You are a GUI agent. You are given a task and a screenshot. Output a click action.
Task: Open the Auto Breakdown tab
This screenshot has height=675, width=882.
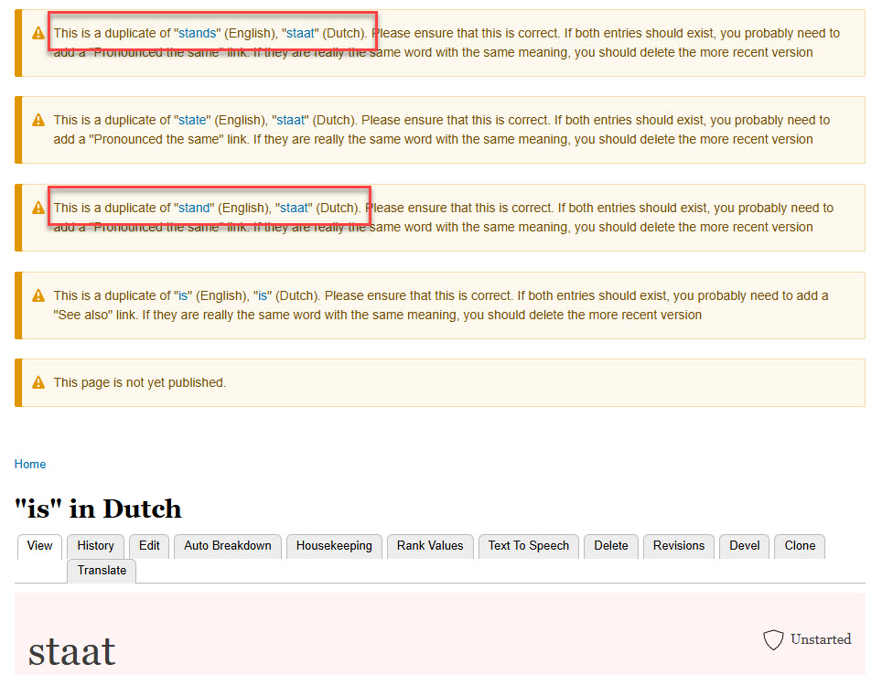tap(228, 546)
